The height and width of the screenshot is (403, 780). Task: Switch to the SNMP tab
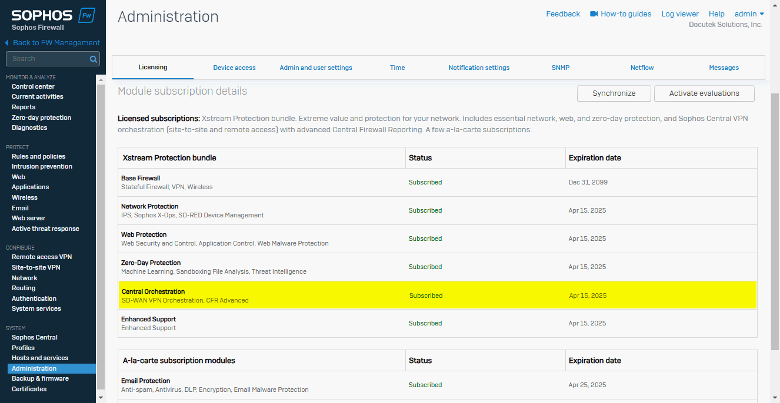pos(561,68)
